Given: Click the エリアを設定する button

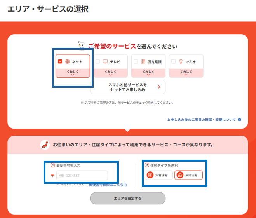Looking at the screenshot, I should coord(128,198).
